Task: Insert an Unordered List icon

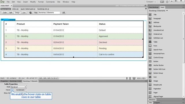Action: coord(150,30)
